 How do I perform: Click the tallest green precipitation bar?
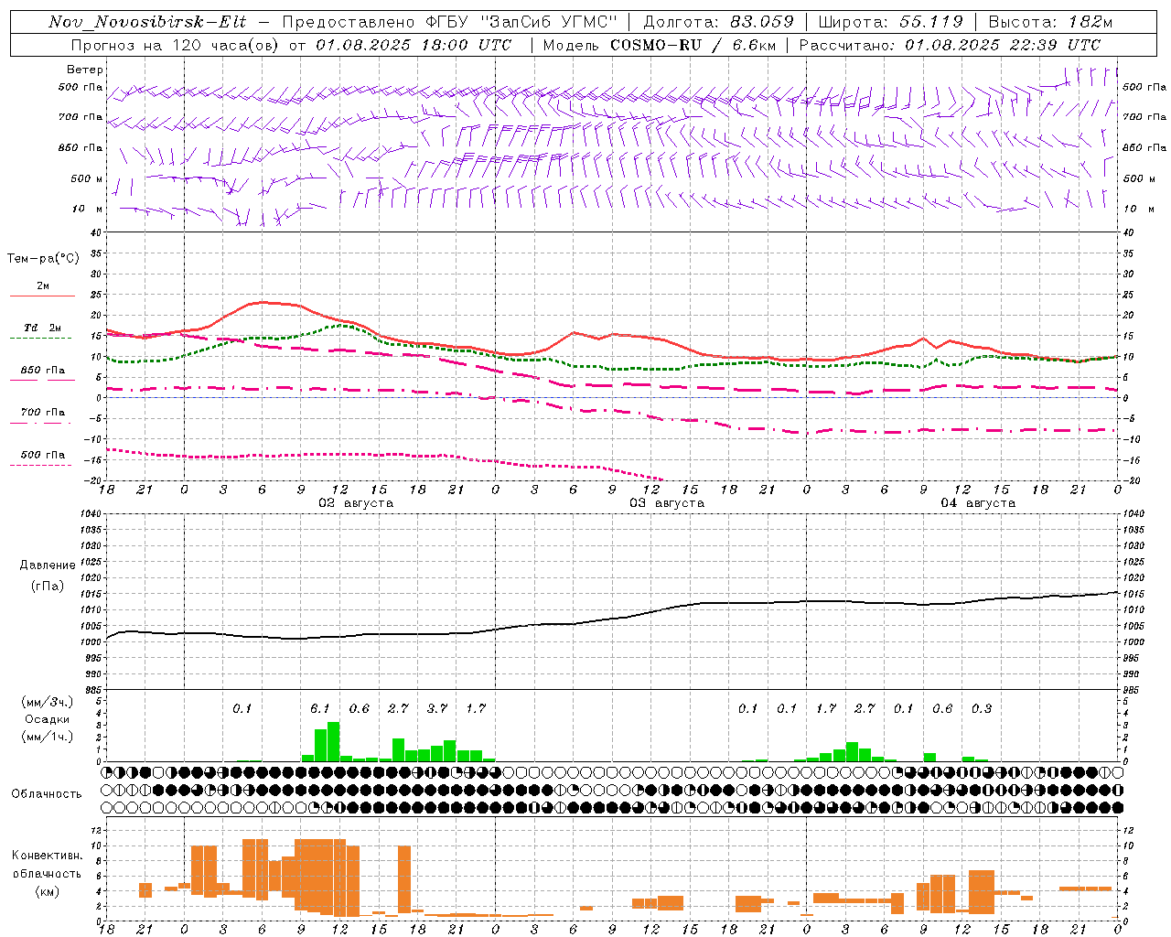333,741
